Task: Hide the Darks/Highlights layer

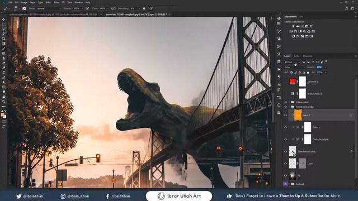Action: pos(285,139)
